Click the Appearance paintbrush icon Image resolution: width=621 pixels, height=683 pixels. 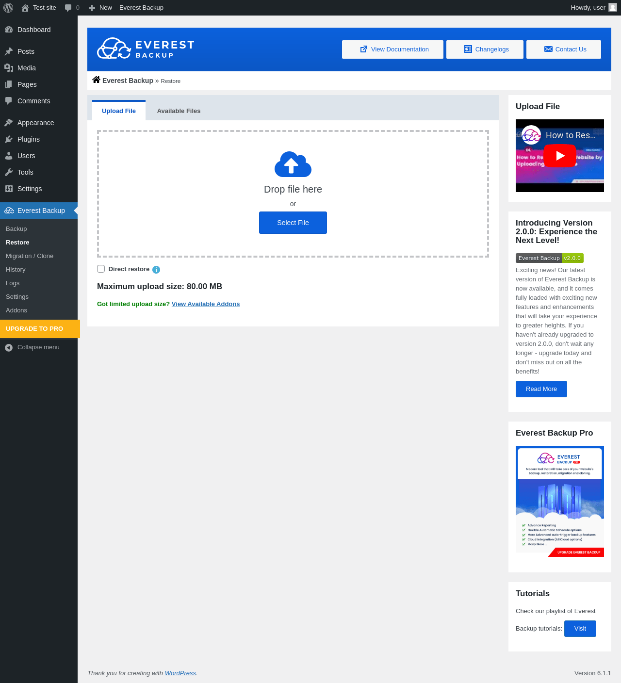(9, 123)
